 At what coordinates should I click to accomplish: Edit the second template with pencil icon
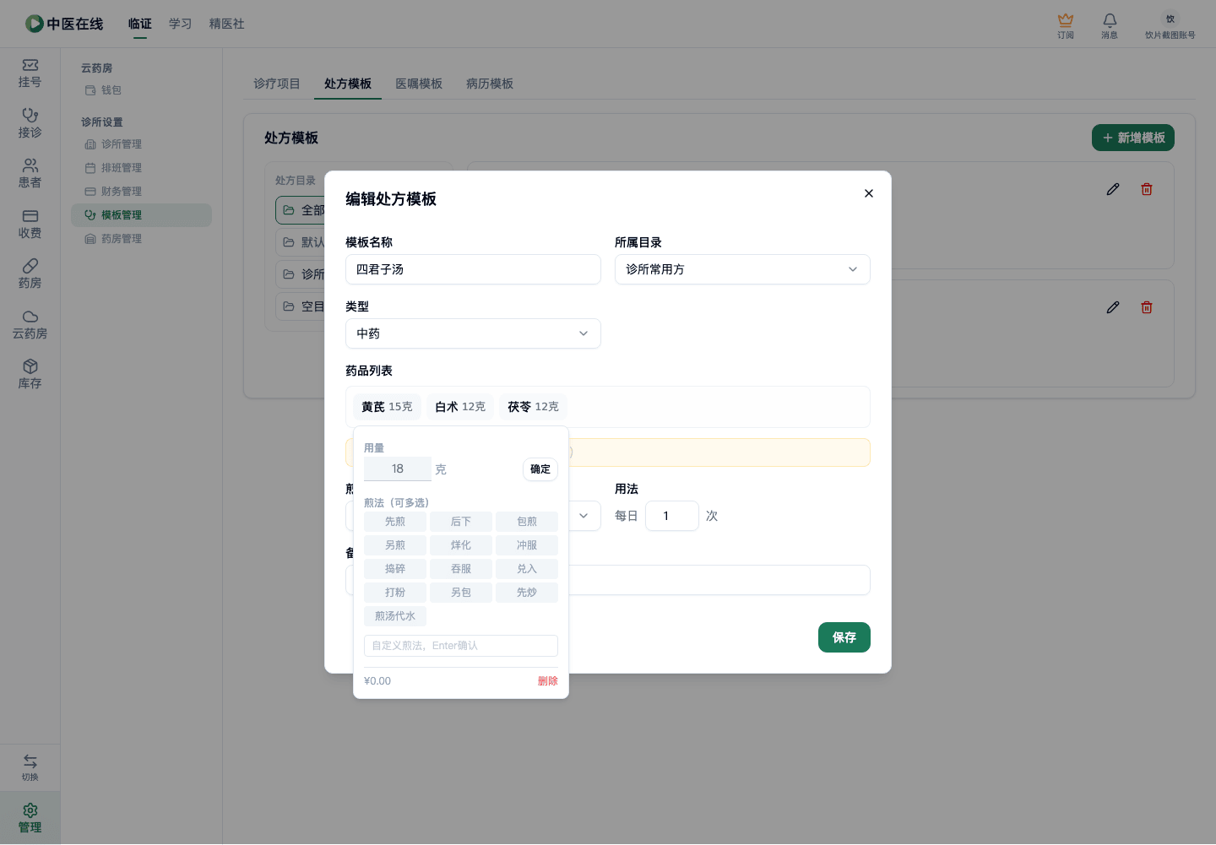[1113, 307]
